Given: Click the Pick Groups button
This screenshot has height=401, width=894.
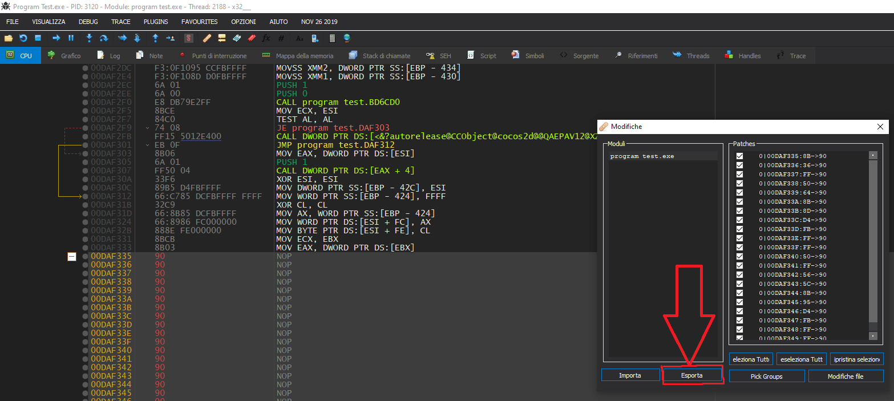Looking at the screenshot, I should pos(767,376).
